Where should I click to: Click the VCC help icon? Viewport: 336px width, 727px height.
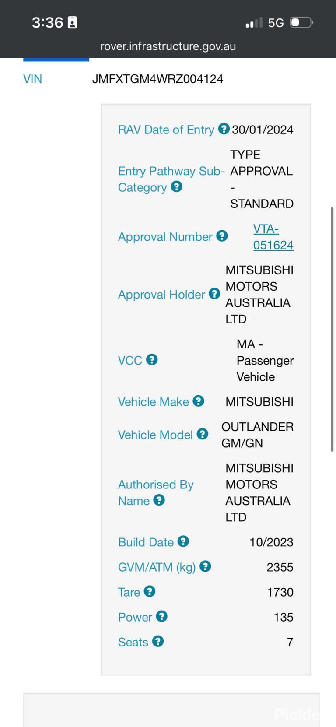(x=152, y=360)
